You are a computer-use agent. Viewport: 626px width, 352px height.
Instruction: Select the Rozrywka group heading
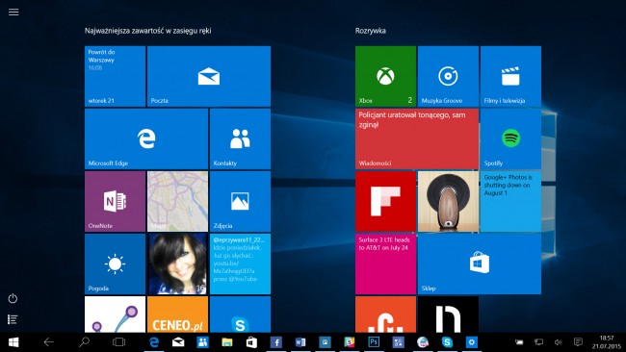point(371,31)
